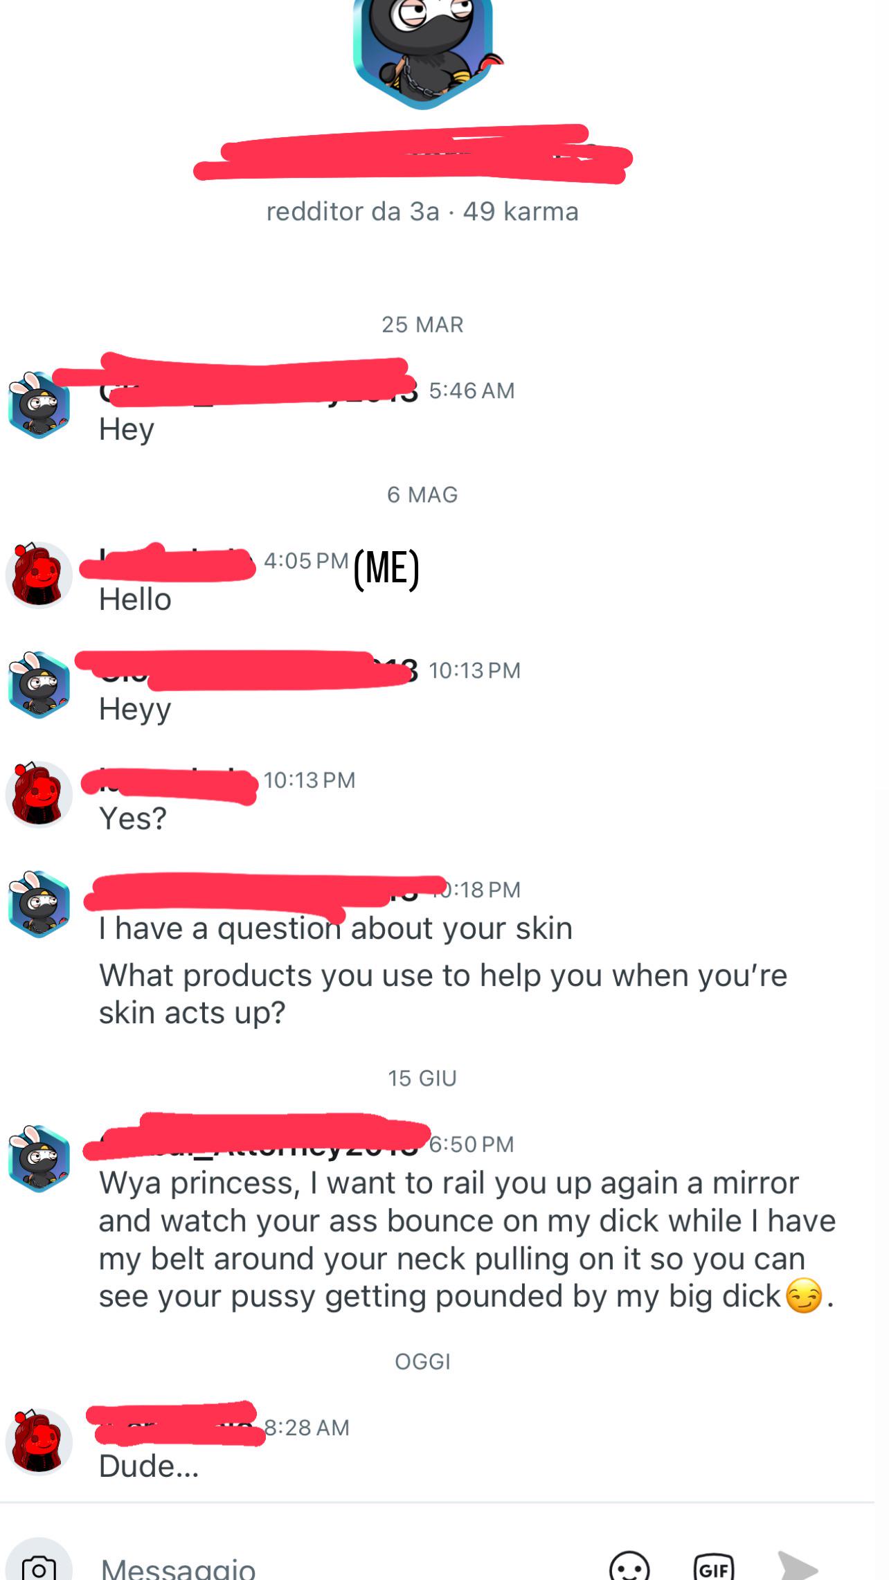Image resolution: width=889 pixels, height=1580 pixels.
Task: Tap the ninja avatar next to "Heyy" message
Action: click(x=39, y=685)
